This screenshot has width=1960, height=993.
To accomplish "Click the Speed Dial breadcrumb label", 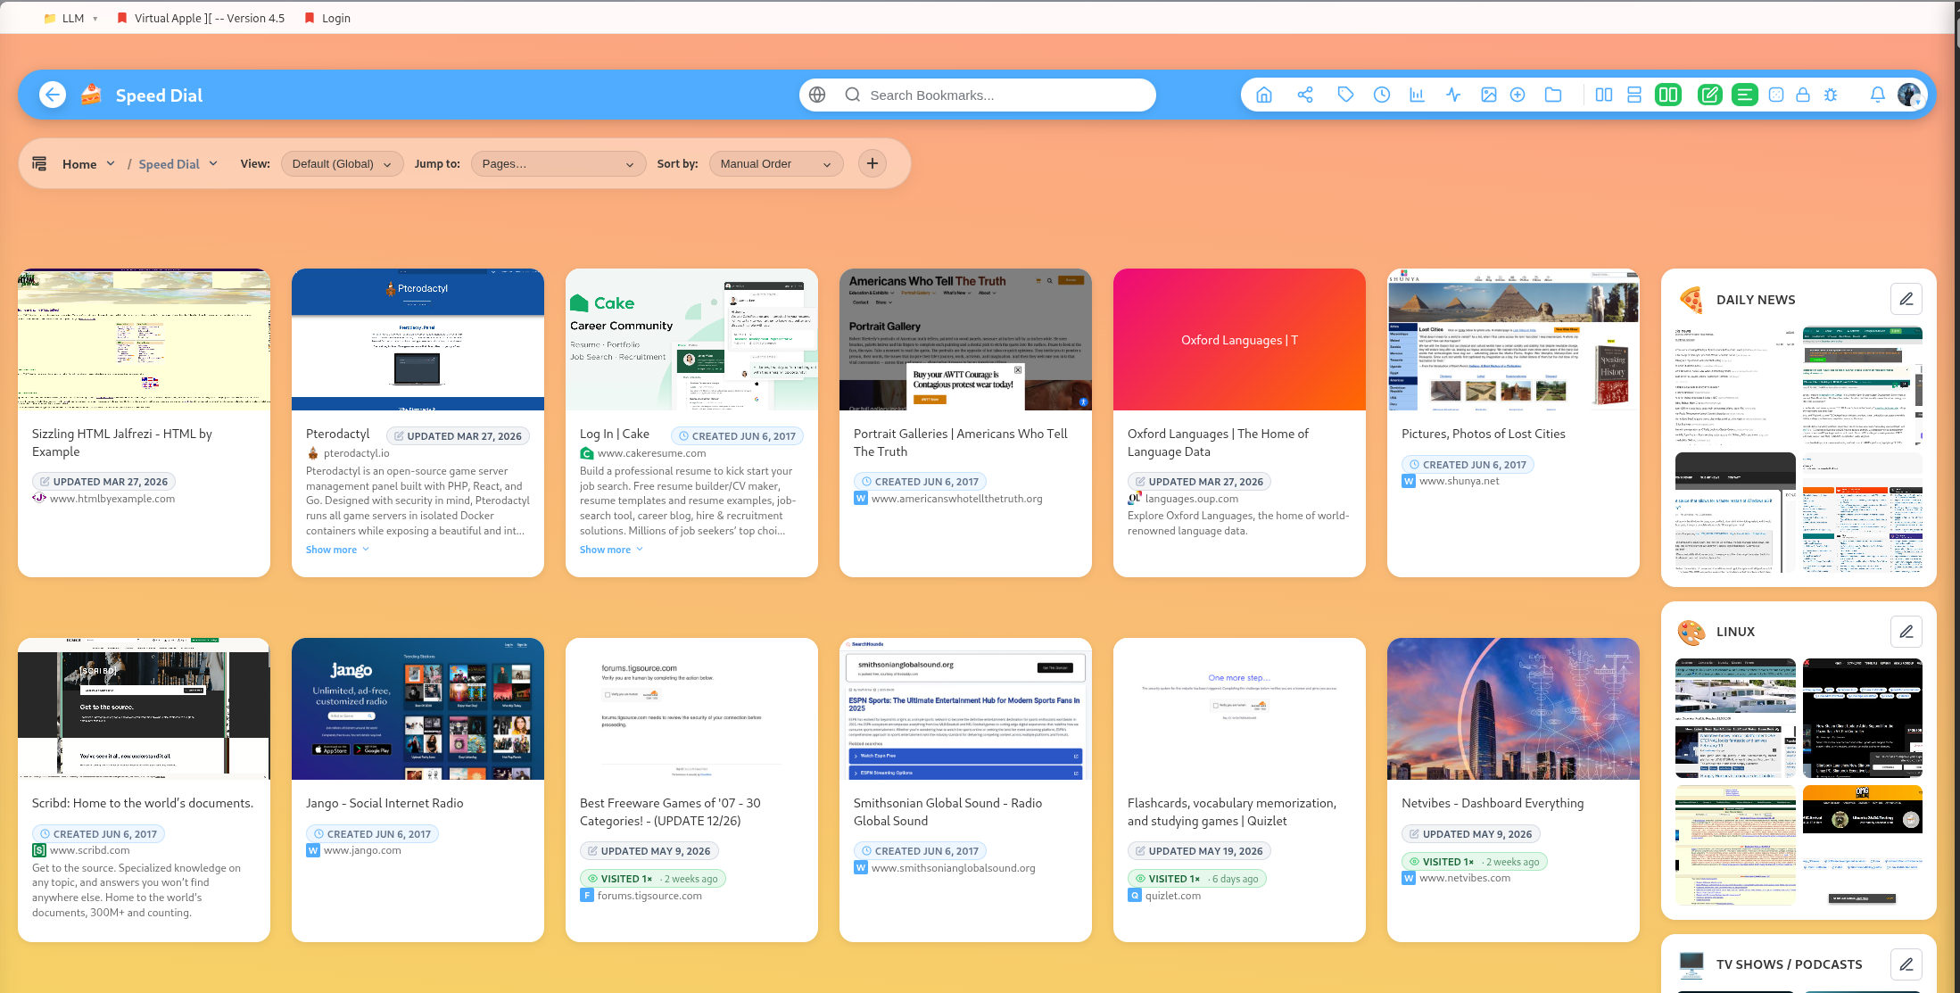I will 169,164.
